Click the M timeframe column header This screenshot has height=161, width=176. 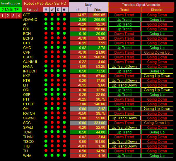(46, 10)
